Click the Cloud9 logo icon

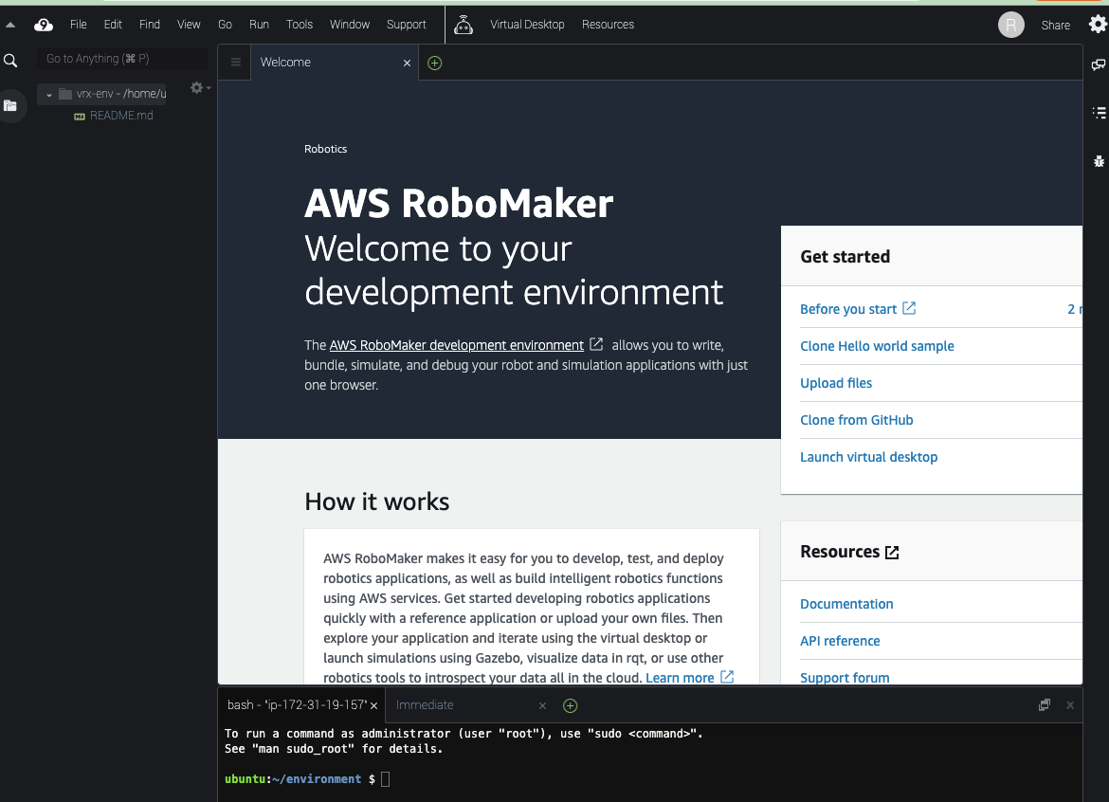click(x=44, y=25)
